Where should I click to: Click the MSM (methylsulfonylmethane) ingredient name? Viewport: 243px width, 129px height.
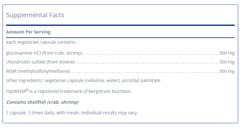pos(38,71)
